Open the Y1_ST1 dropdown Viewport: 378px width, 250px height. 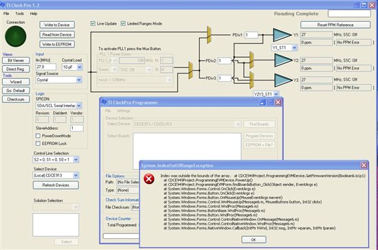[294, 47]
